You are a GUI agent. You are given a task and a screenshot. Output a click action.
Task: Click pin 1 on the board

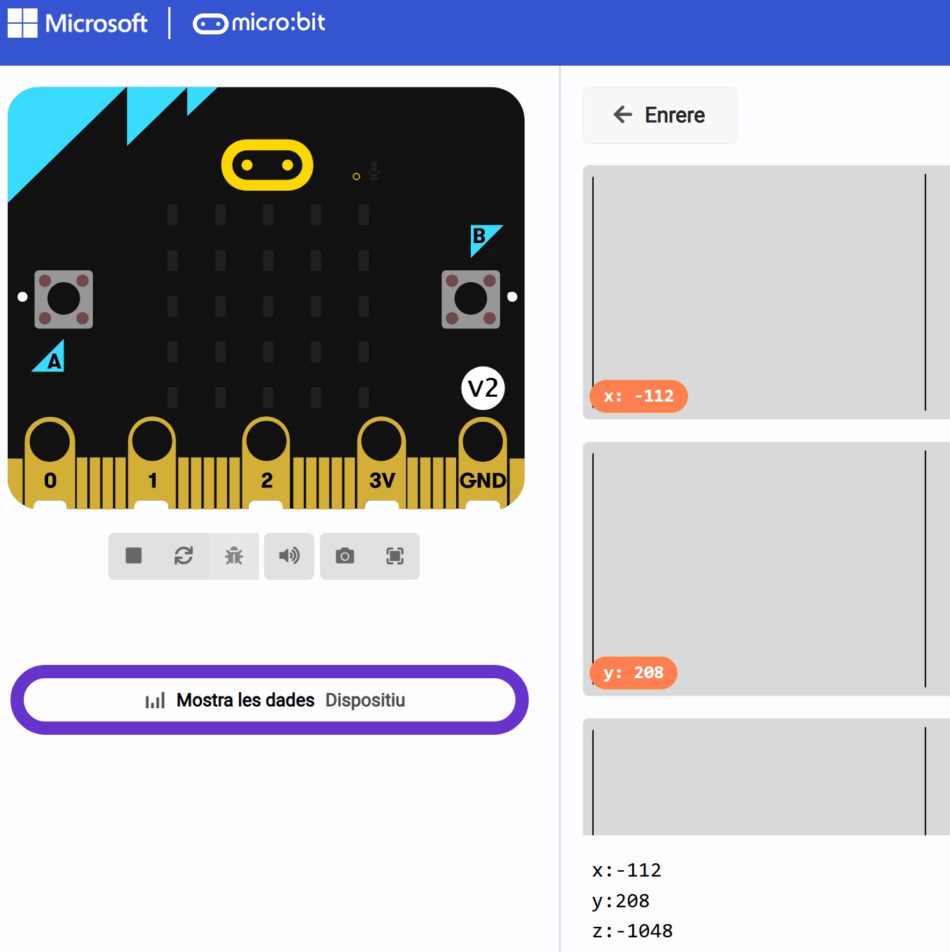pos(152,443)
